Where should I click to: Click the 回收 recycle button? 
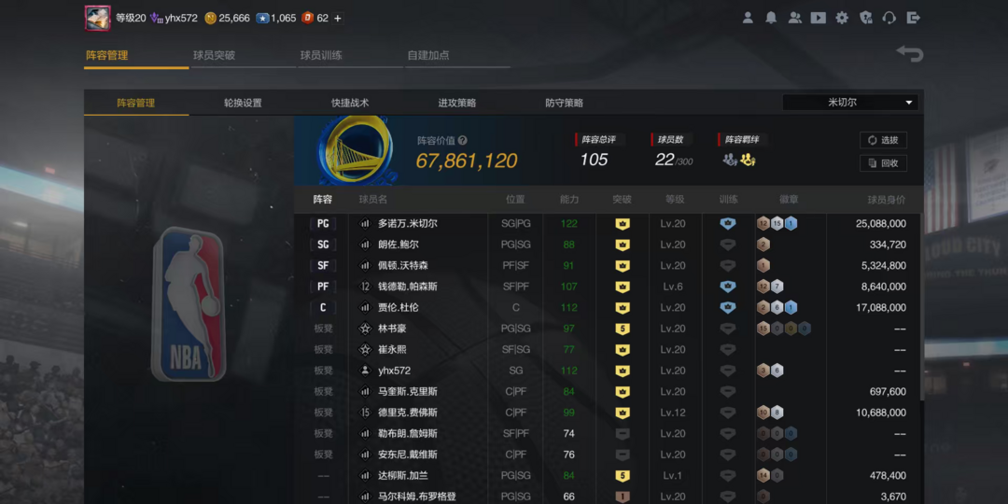click(x=883, y=163)
